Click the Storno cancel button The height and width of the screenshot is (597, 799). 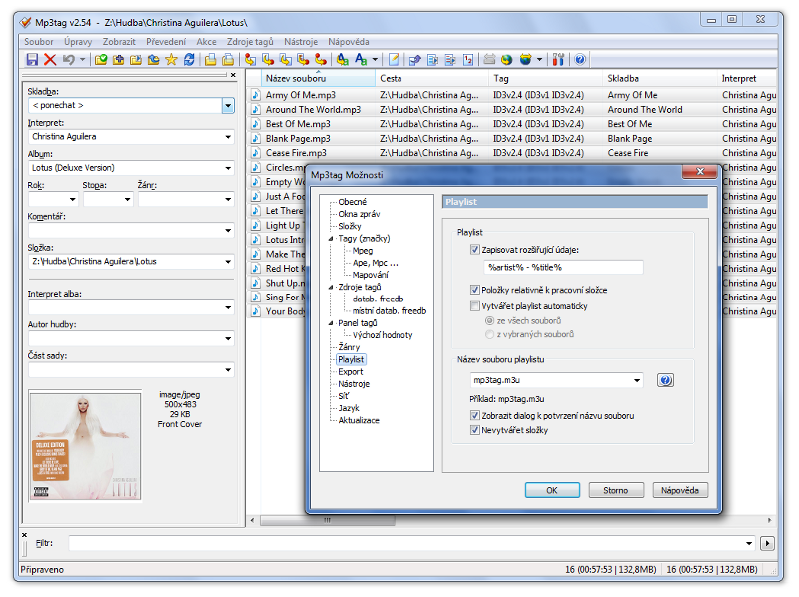[x=616, y=490]
